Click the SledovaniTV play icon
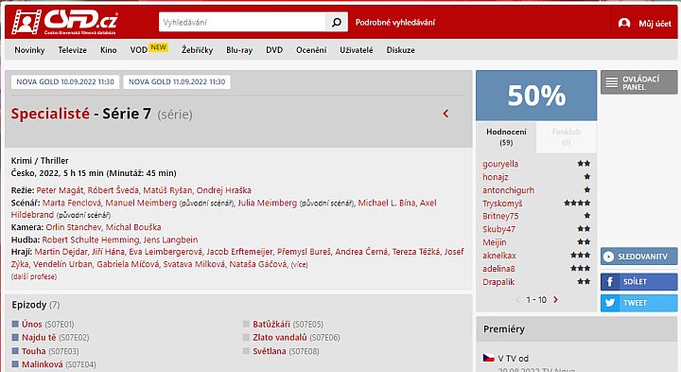The image size is (681, 372). (x=609, y=257)
